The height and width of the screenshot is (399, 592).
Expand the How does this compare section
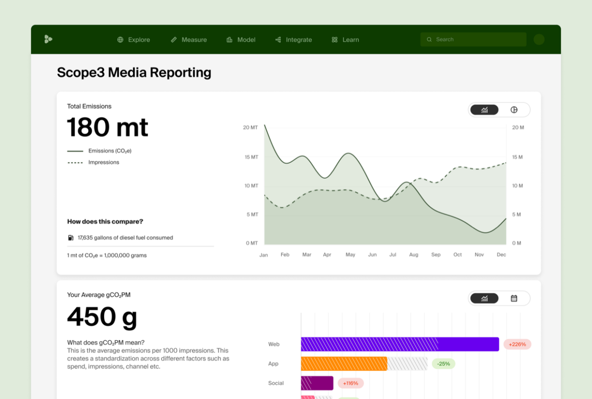click(106, 221)
